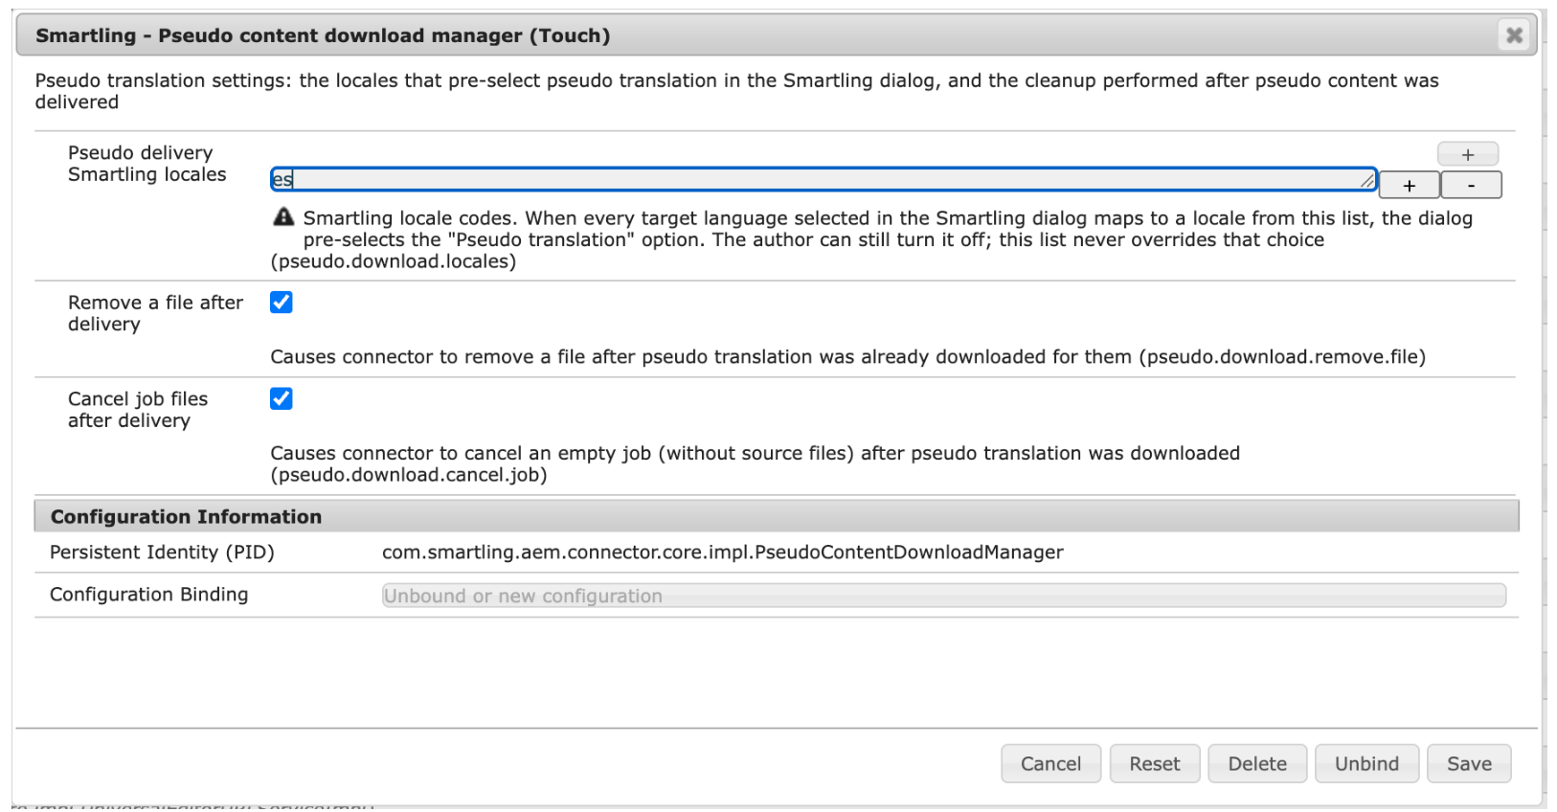This screenshot has width=1557, height=812.
Task: Uncheck Cancel job files after delivery
Action: 282,398
